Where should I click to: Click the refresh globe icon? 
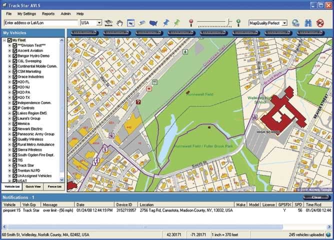(x=295, y=23)
